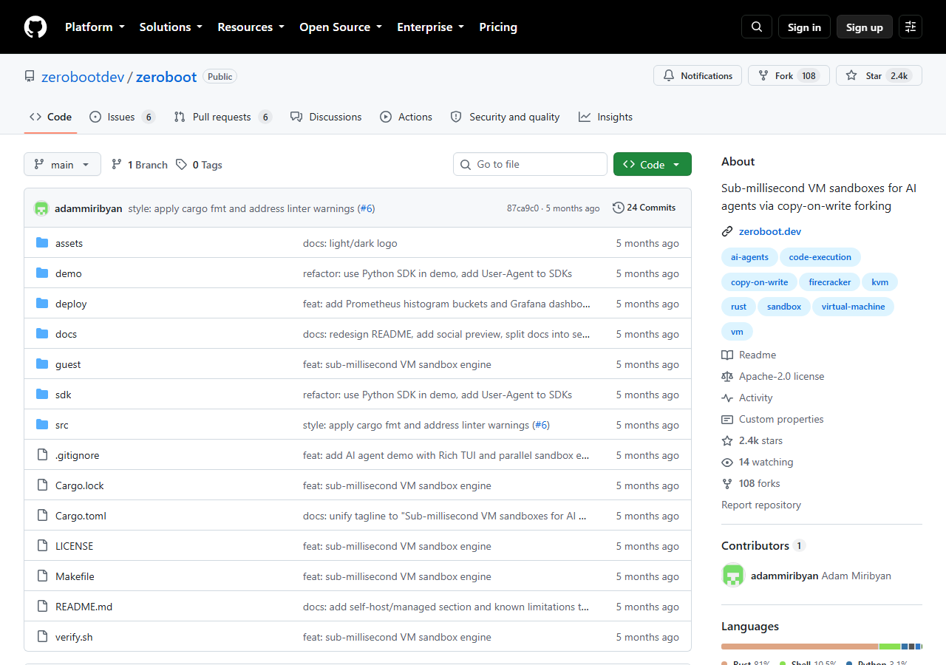This screenshot has width=946, height=665.
Task: Open appearance settings sliders icon
Action: tap(911, 27)
